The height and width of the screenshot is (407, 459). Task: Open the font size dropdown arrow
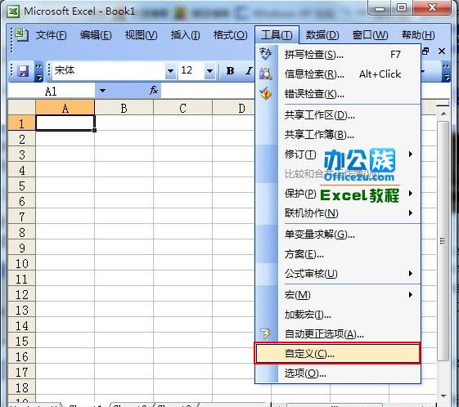209,71
